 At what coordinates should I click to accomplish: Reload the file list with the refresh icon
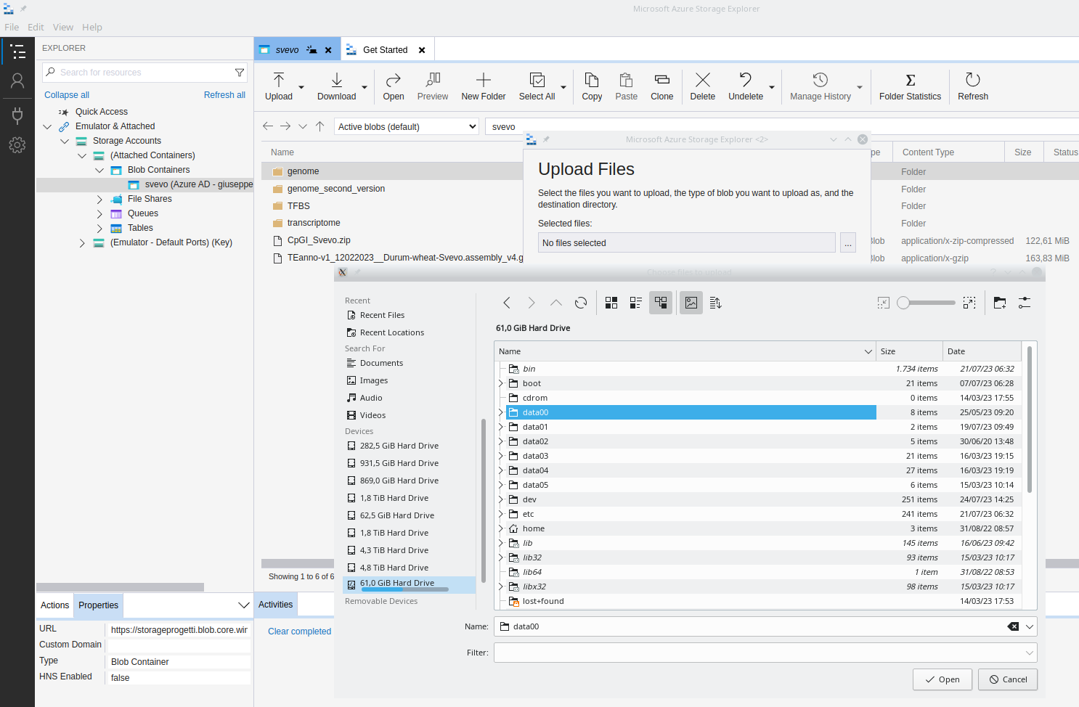[x=581, y=303]
